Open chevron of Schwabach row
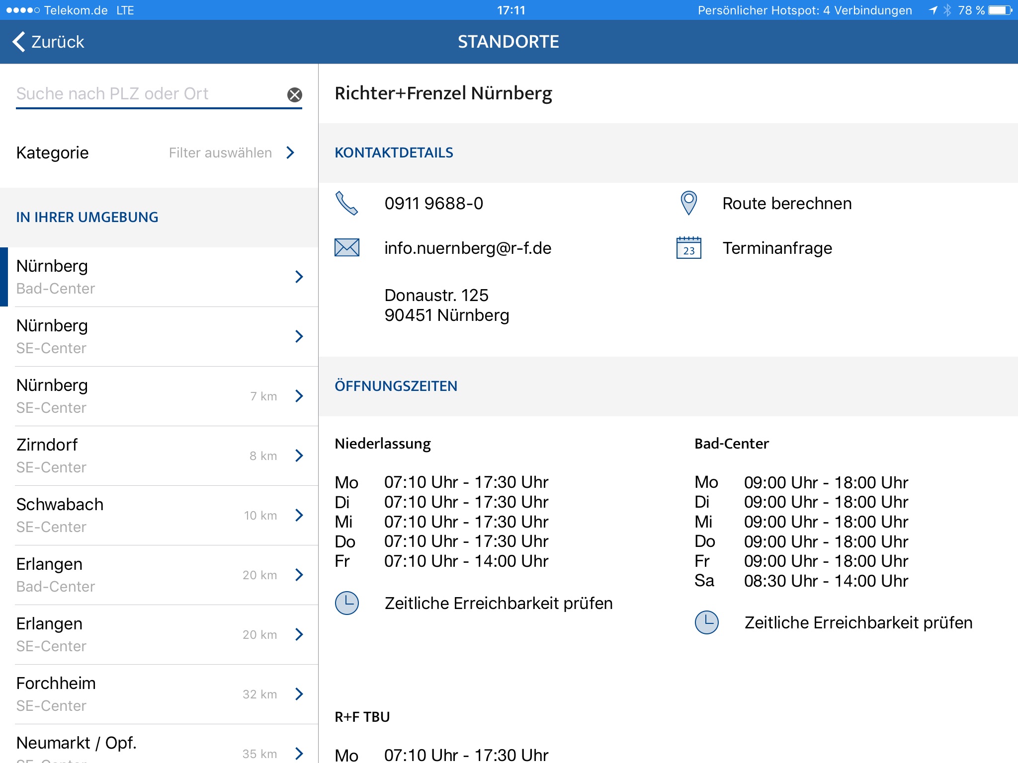The width and height of the screenshot is (1018, 763). tap(299, 515)
